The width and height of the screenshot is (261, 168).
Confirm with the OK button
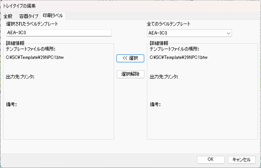(210, 159)
